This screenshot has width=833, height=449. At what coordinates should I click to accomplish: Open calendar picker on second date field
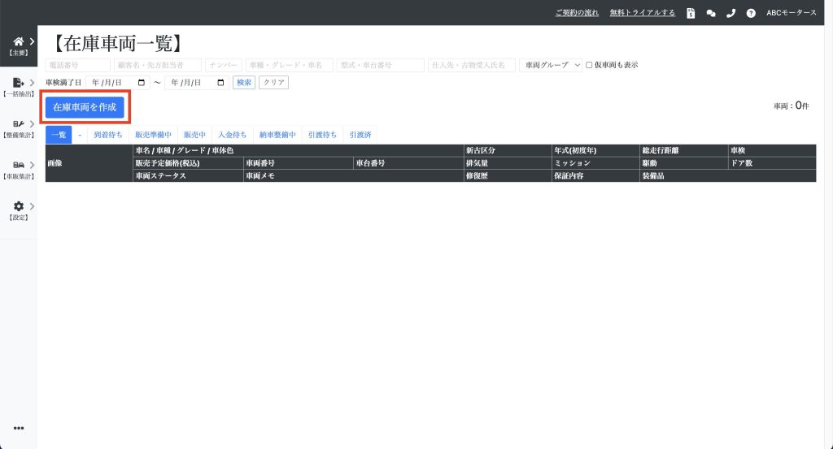[220, 83]
